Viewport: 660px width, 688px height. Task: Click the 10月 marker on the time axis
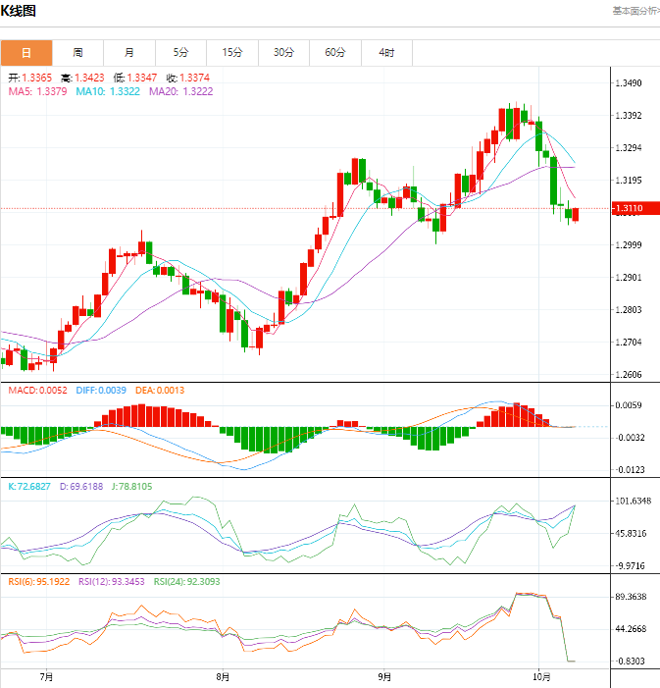point(541,676)
